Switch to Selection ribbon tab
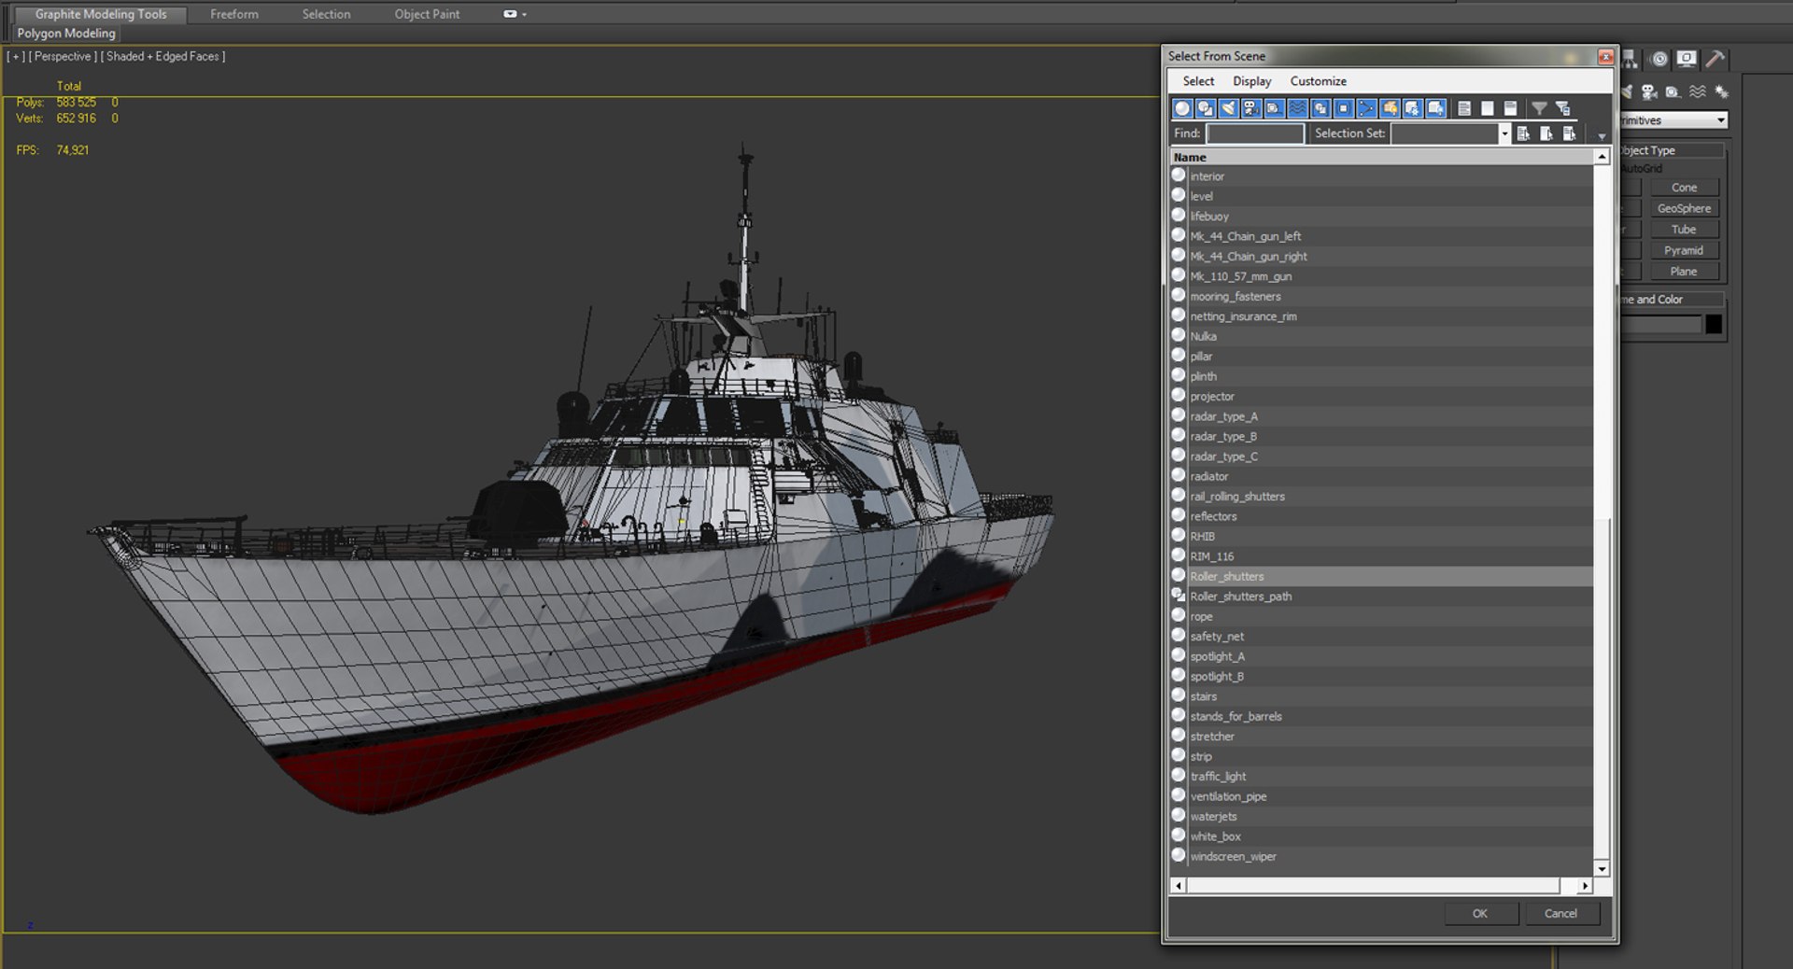This screenshot has height=969, width=1793. (326, 14)
